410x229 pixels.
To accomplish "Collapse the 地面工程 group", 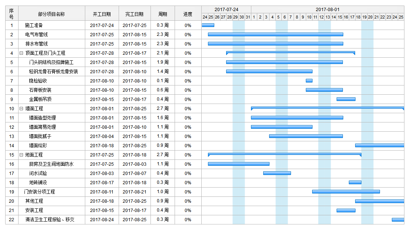I will pyautogui.click(x=22, y=155).
